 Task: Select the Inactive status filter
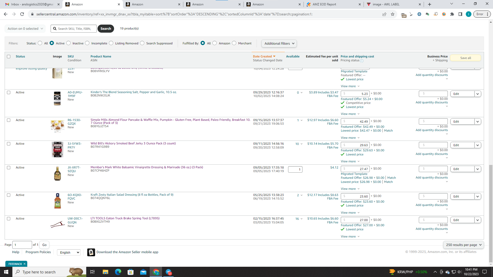pyautogui.click(x=69, y=43)
